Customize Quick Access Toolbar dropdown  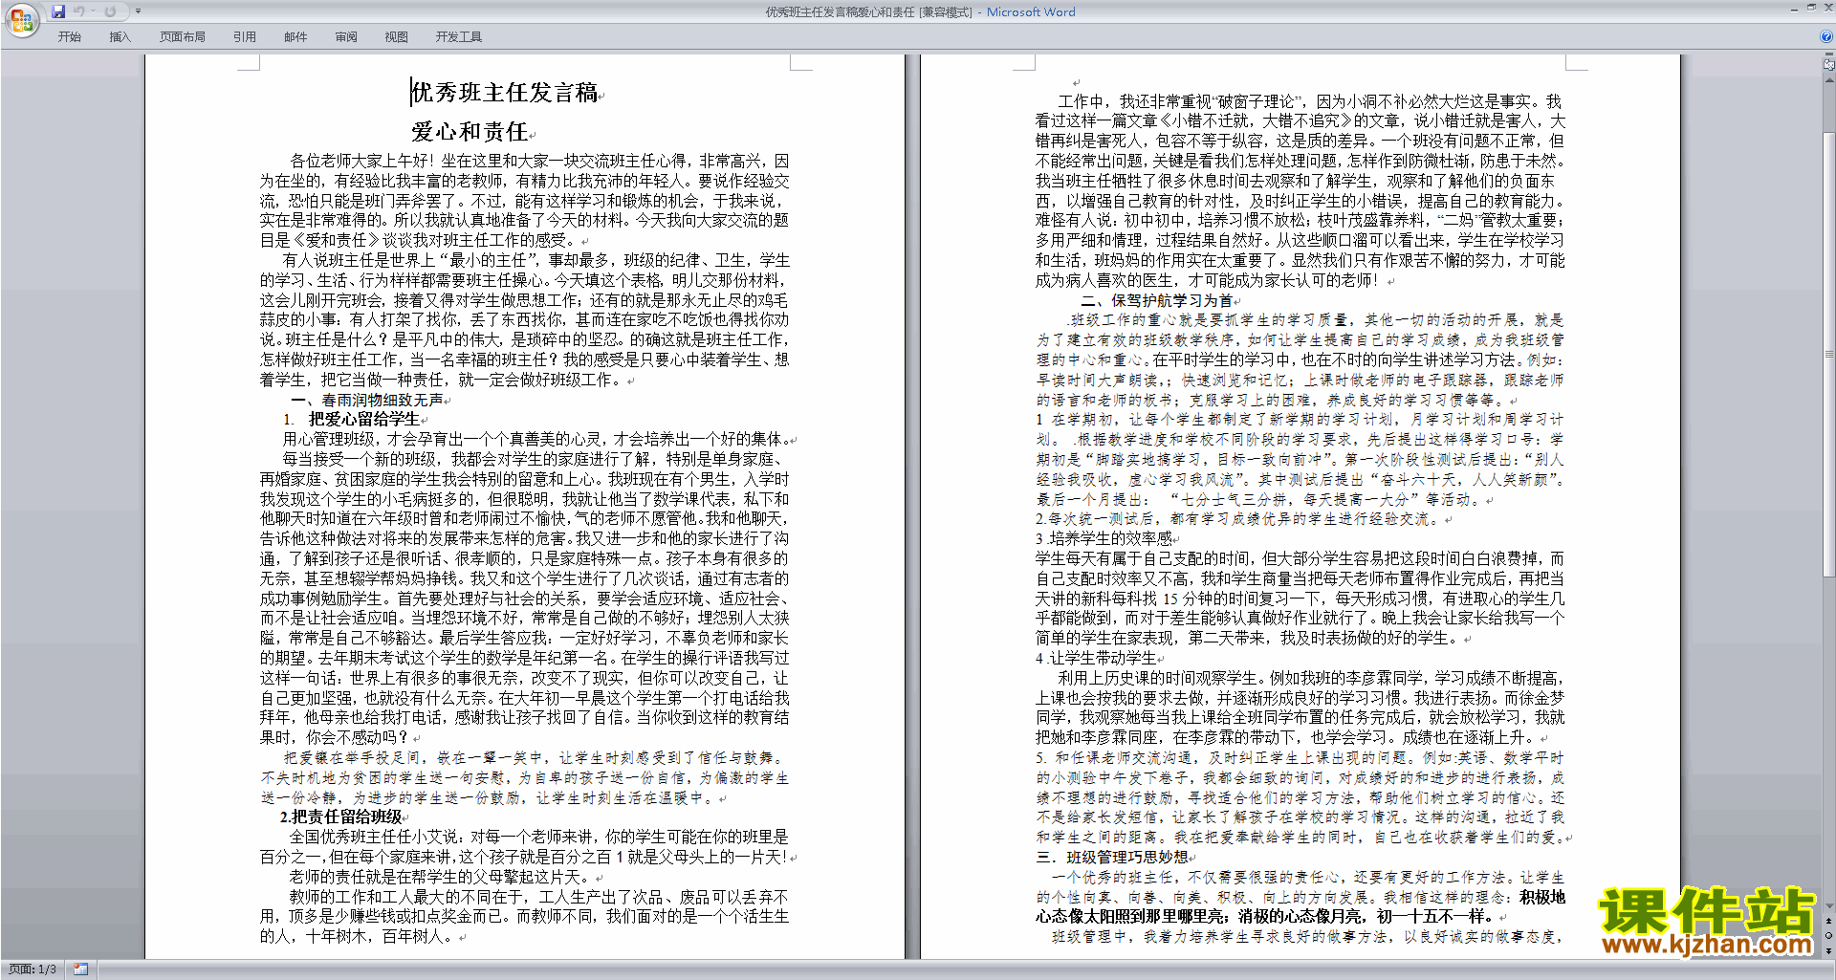click(x=138, y=11)
